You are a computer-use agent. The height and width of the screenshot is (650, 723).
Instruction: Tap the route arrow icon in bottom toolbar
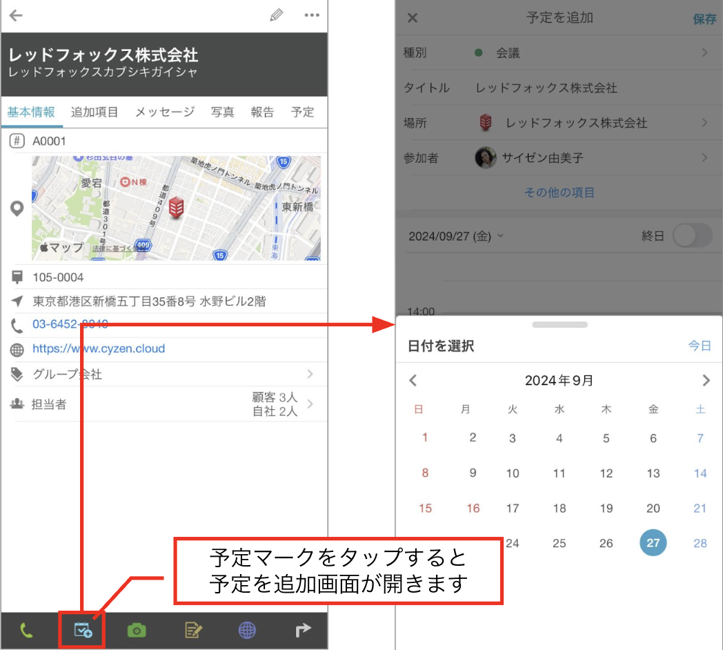302,630
